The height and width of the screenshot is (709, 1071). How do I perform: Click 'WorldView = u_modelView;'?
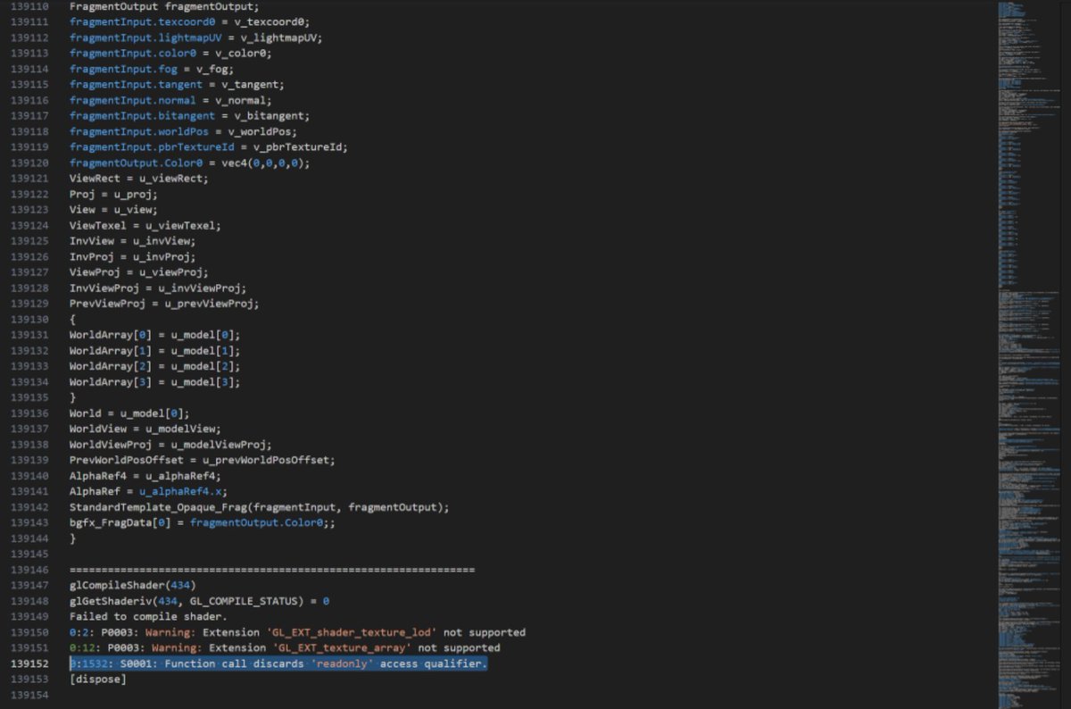pyautogui.click(x=145, y=428)
